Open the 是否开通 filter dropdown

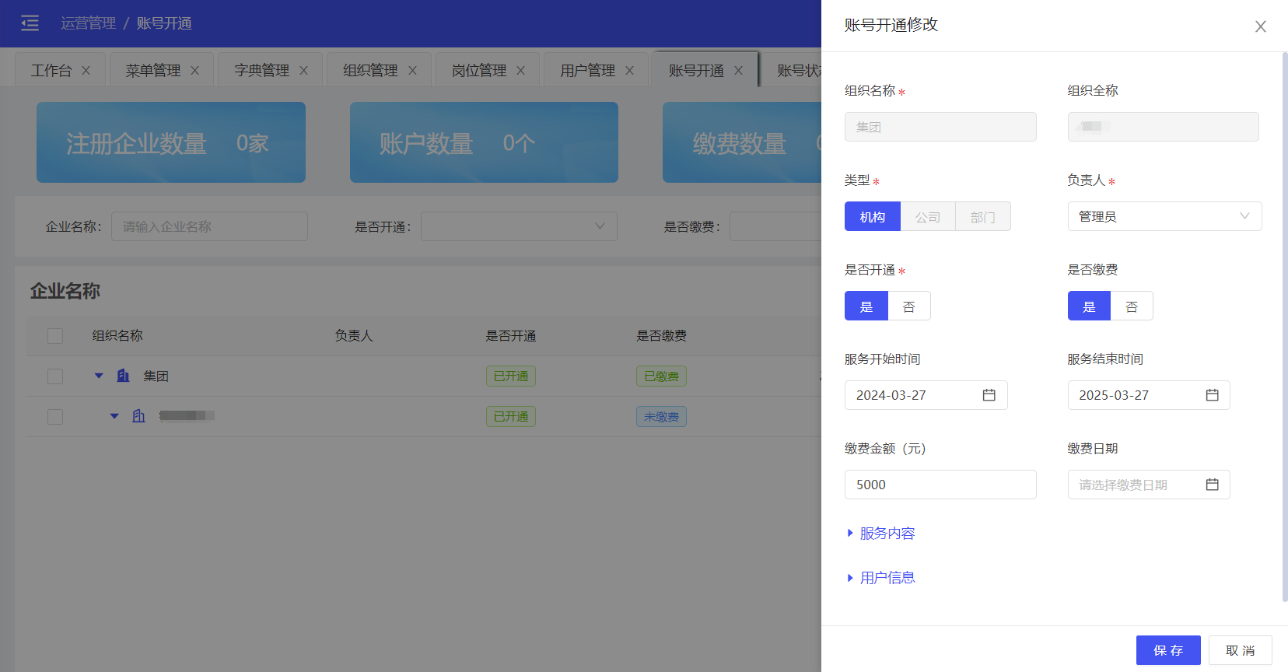[x=519, y=226]
